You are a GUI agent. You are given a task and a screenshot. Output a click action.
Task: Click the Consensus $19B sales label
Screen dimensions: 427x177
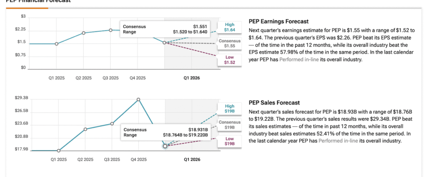229,125
